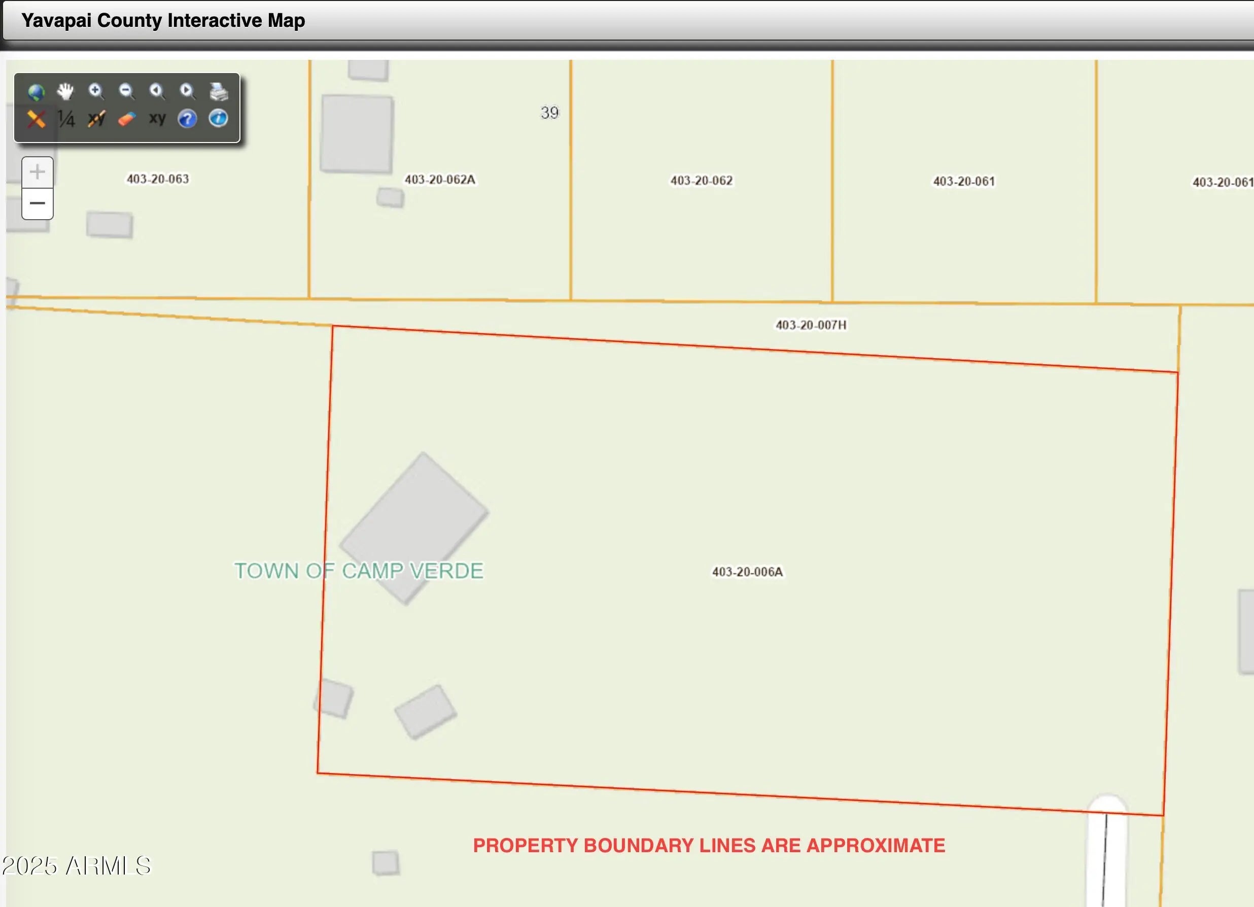1254x907 pixels.
Task: Open help with question mark icon
Action: click(x=187, y=119)
